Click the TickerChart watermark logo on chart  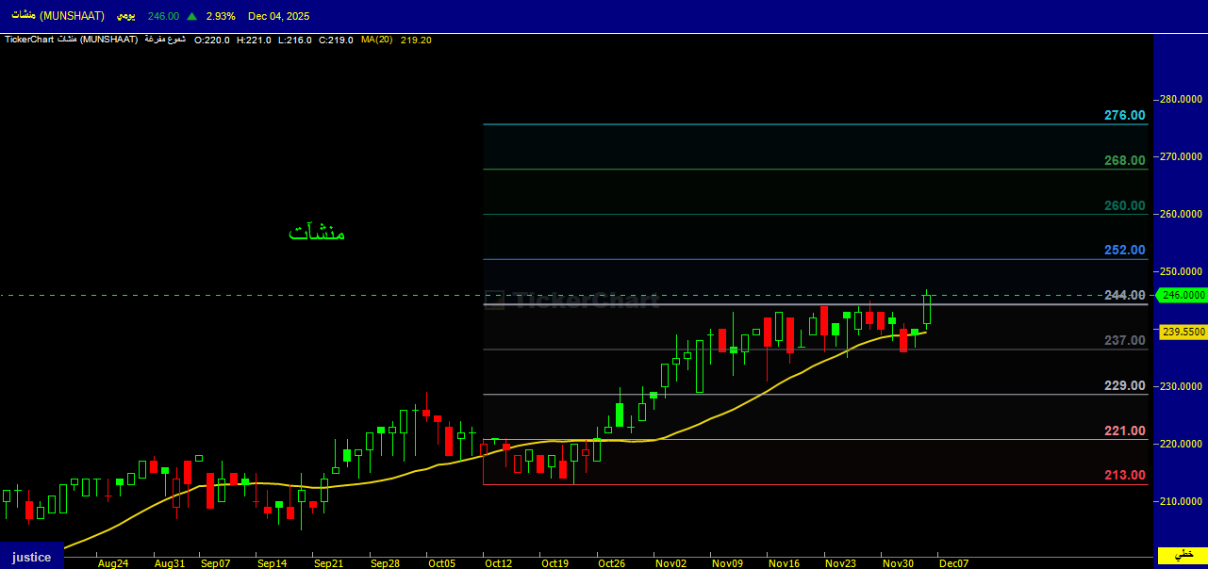573,300
